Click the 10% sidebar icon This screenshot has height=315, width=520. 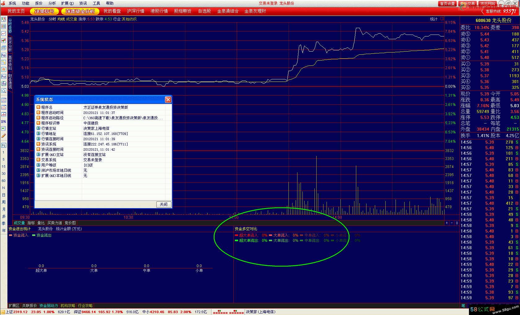click(x=4, y=121)
